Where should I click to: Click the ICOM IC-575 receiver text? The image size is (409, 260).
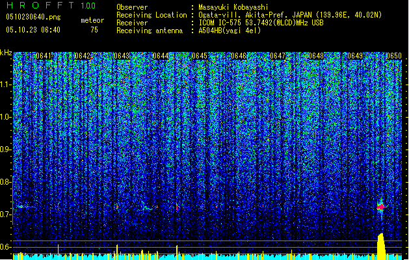261,23
